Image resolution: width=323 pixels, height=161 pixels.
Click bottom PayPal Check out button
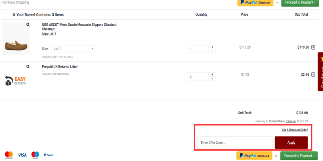(x=254, y=156)
